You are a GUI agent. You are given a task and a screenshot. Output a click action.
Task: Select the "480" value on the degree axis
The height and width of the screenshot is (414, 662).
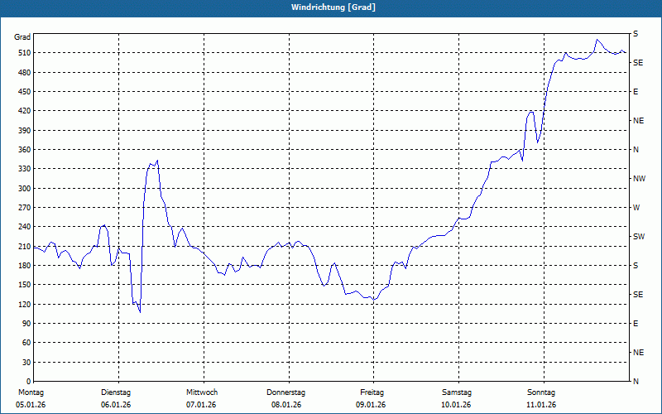(x=24, y=72)
